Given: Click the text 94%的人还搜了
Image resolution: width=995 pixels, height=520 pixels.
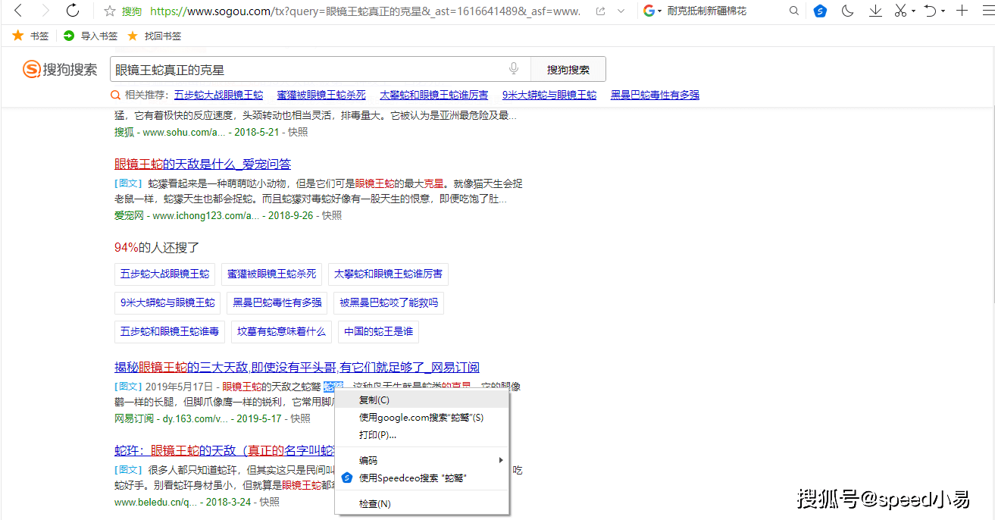Looking at the screenshot, I should click(157, 248).
